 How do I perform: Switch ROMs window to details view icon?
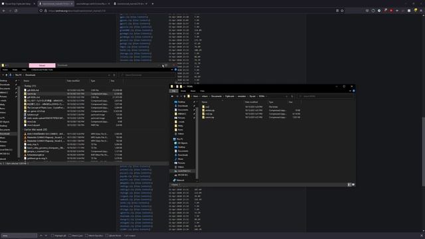click(x=349, y=185)
